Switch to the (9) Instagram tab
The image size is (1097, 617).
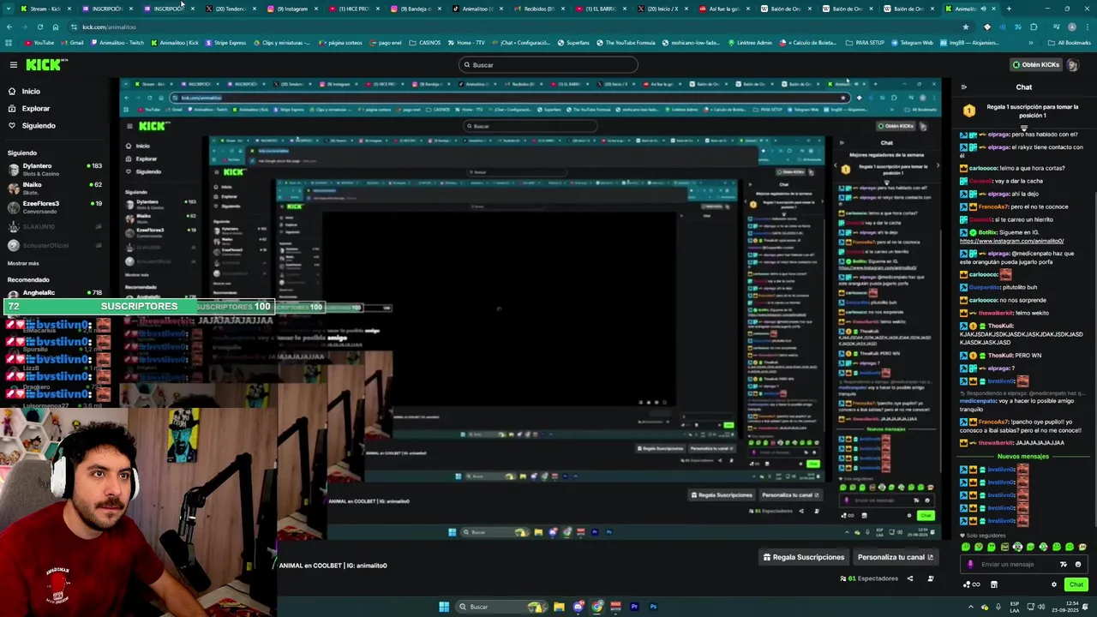click(291, 9)
